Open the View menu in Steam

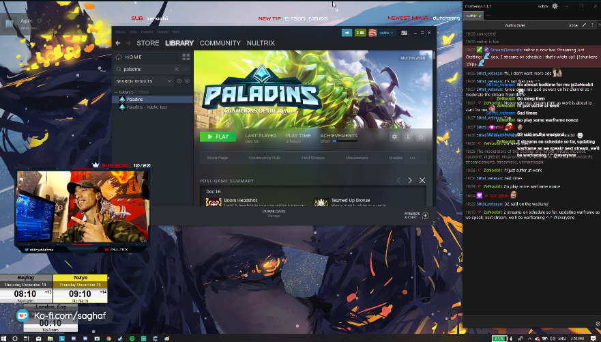point(134,32)
